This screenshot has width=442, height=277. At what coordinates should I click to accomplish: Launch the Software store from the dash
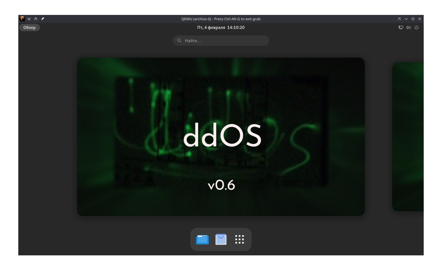[x=221, y=239]
